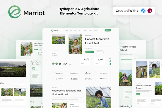Click the 100% eco friendly stat card
This screenshot has width=162, height=108.
point(99,61)
